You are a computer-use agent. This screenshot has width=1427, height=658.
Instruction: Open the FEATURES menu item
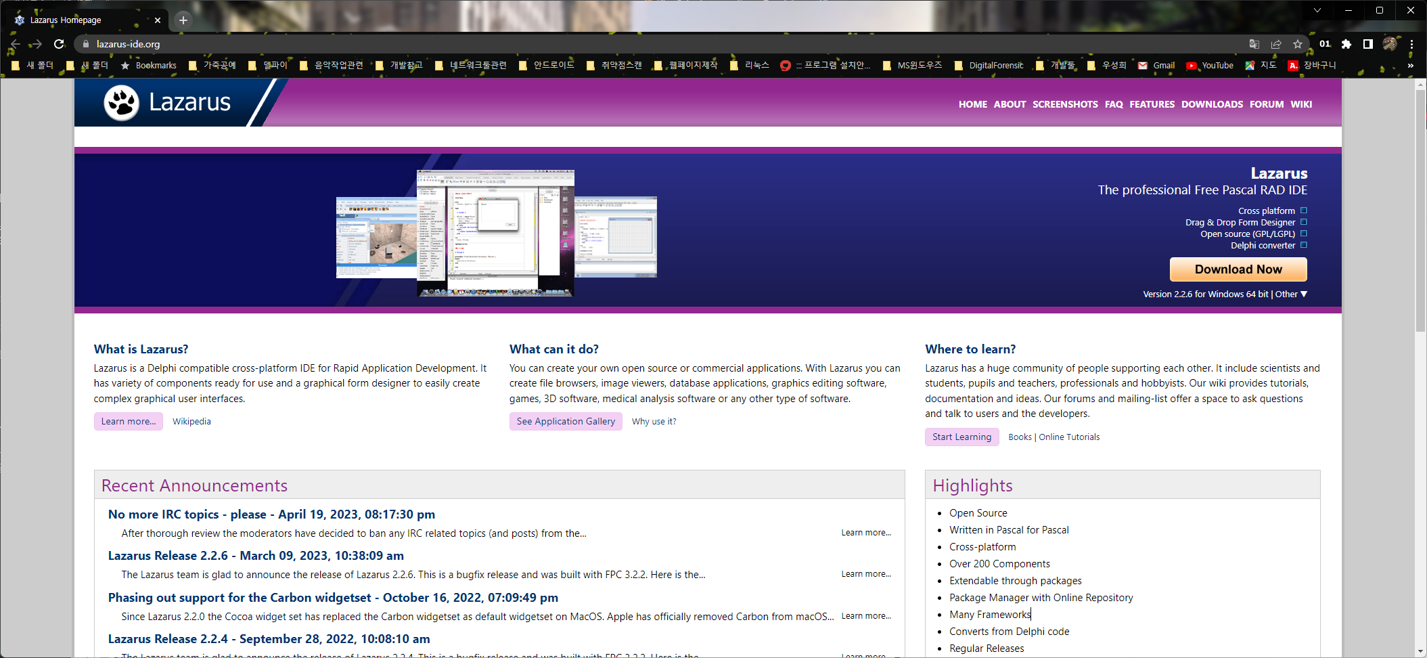tap(1152, 104)
